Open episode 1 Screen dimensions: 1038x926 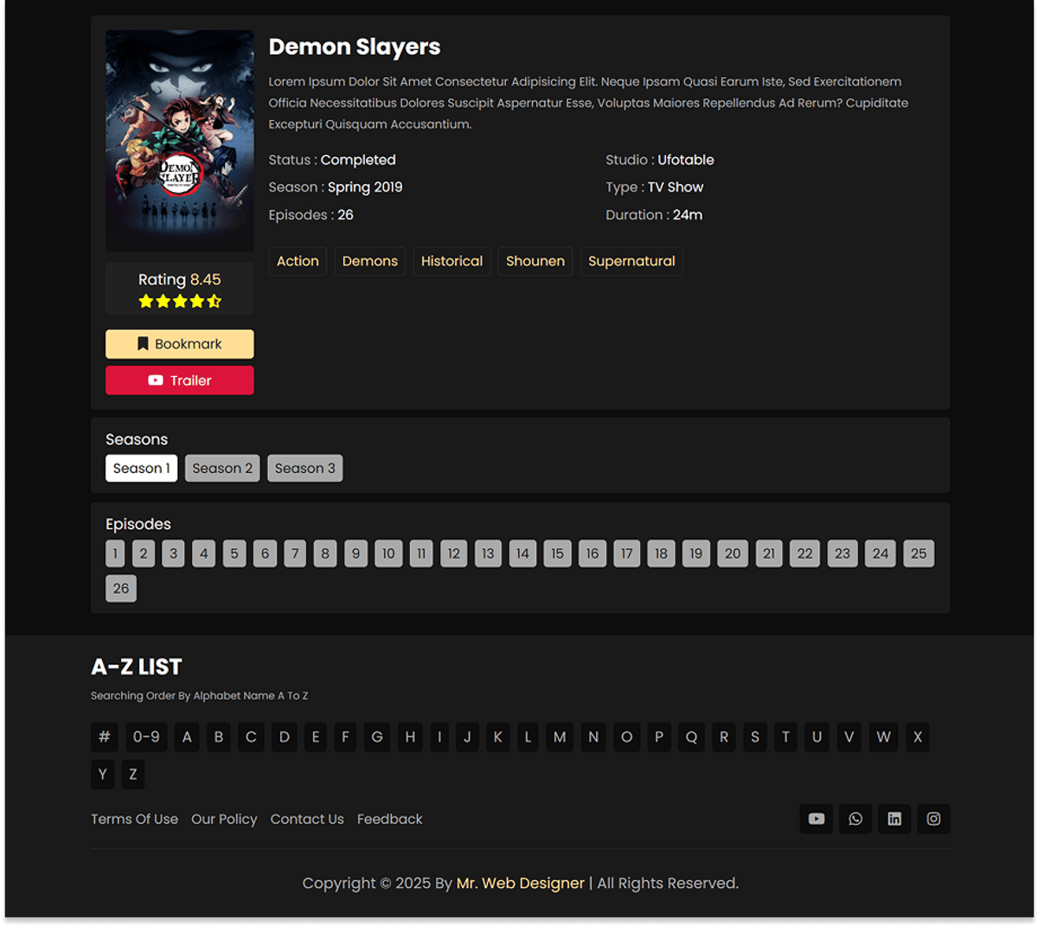pos(115,553)
